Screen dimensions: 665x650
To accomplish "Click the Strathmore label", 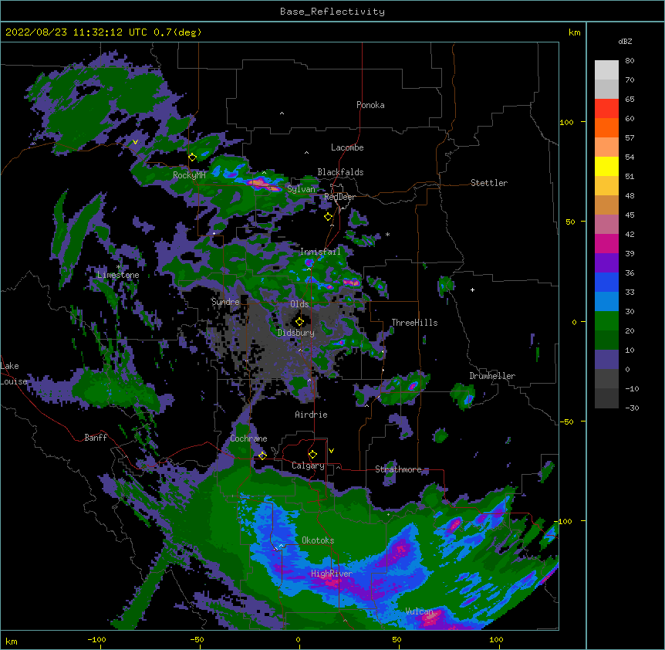I will coord(398,469).
